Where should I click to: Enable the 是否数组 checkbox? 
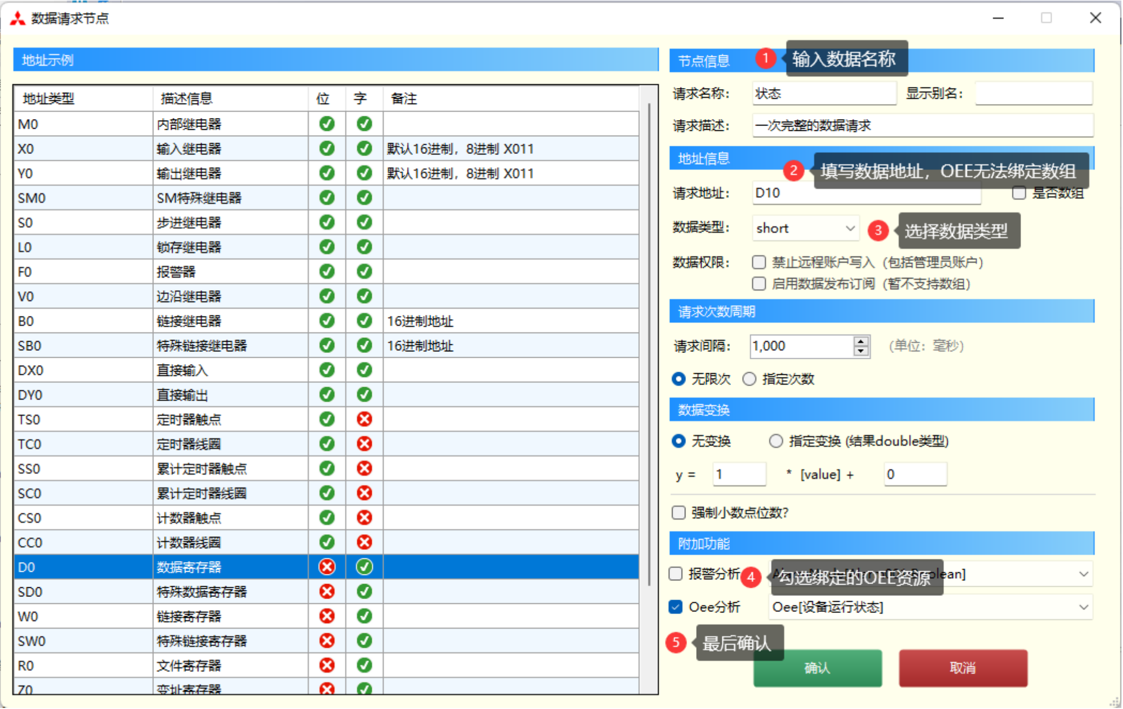point(1019,193)
